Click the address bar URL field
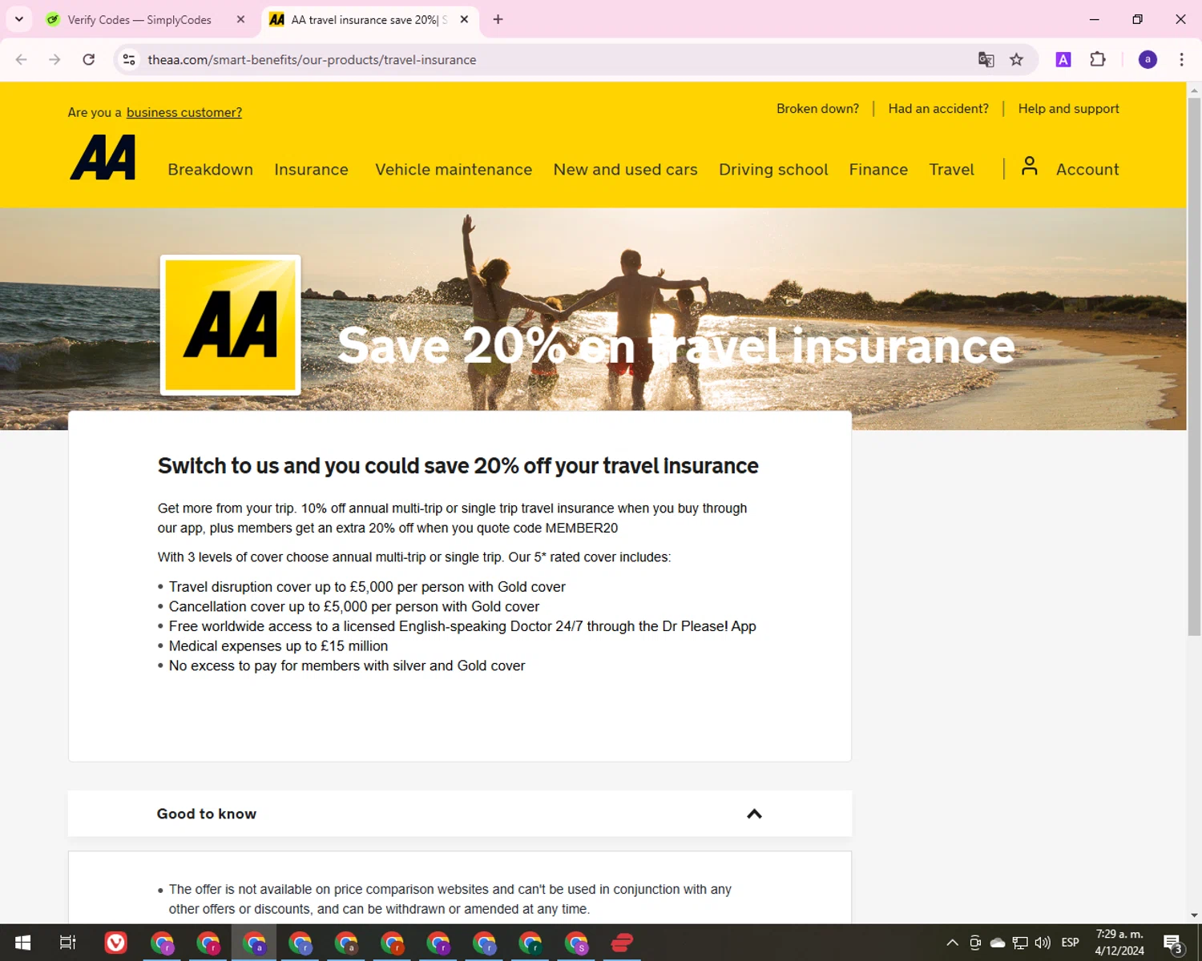 [553, 60]
